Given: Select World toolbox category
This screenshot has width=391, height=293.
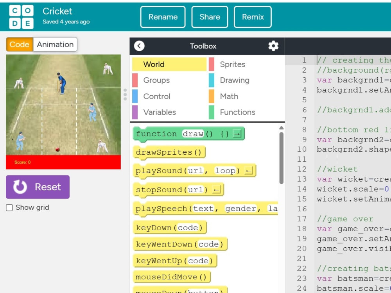Looking at the screenshot, I should (169, 64).
